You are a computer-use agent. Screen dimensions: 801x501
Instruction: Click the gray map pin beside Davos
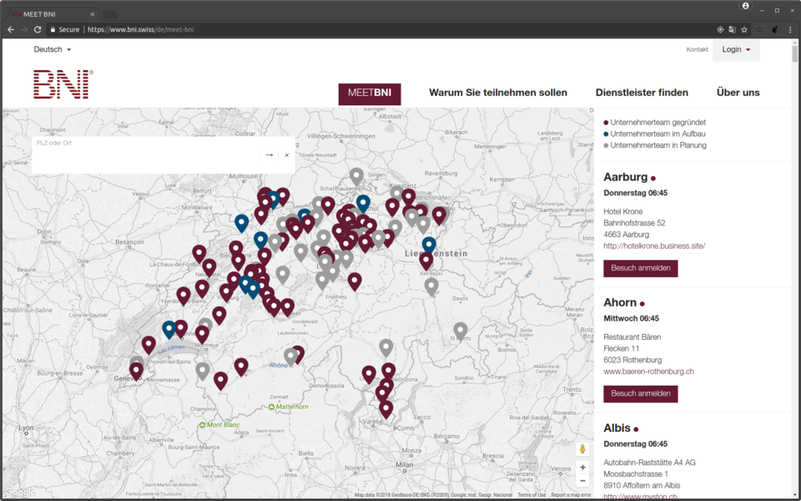[431, 286]
